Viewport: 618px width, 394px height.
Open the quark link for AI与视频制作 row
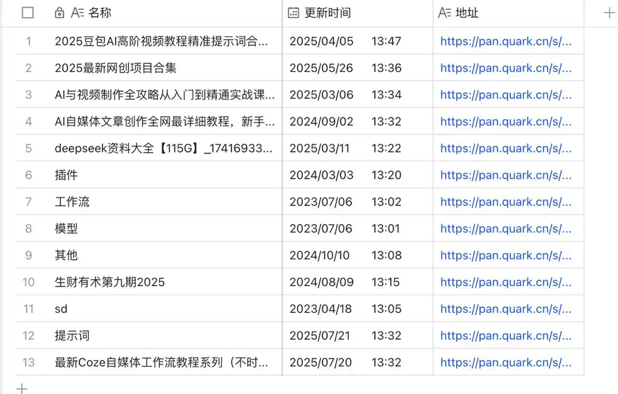[x=506, y=95]
